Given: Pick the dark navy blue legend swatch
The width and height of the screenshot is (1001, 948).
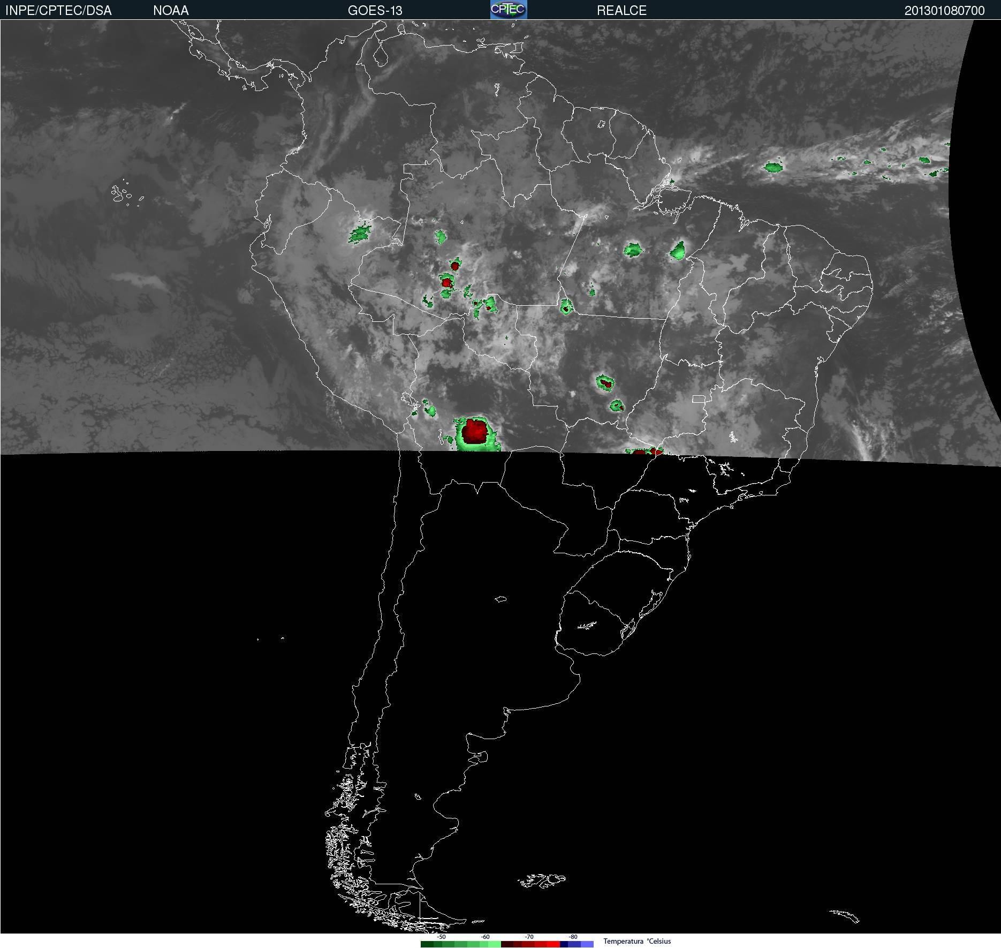Looking at the screenshot, I should (564, 944).
